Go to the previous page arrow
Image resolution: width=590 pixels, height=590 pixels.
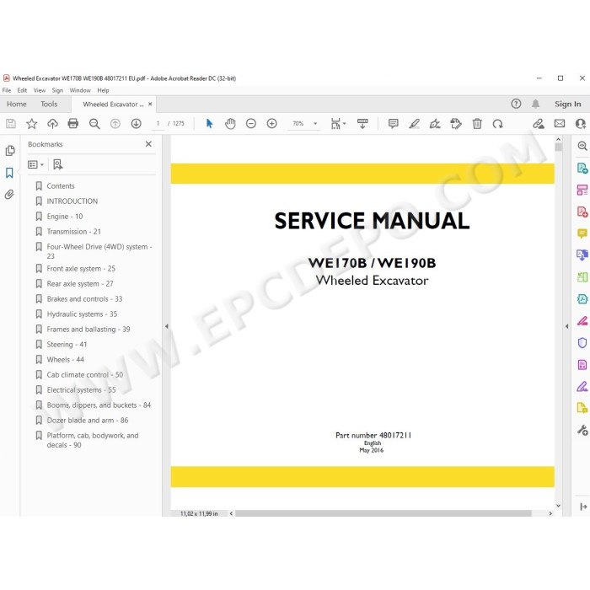pyautogui.click(x=115, y=123)
